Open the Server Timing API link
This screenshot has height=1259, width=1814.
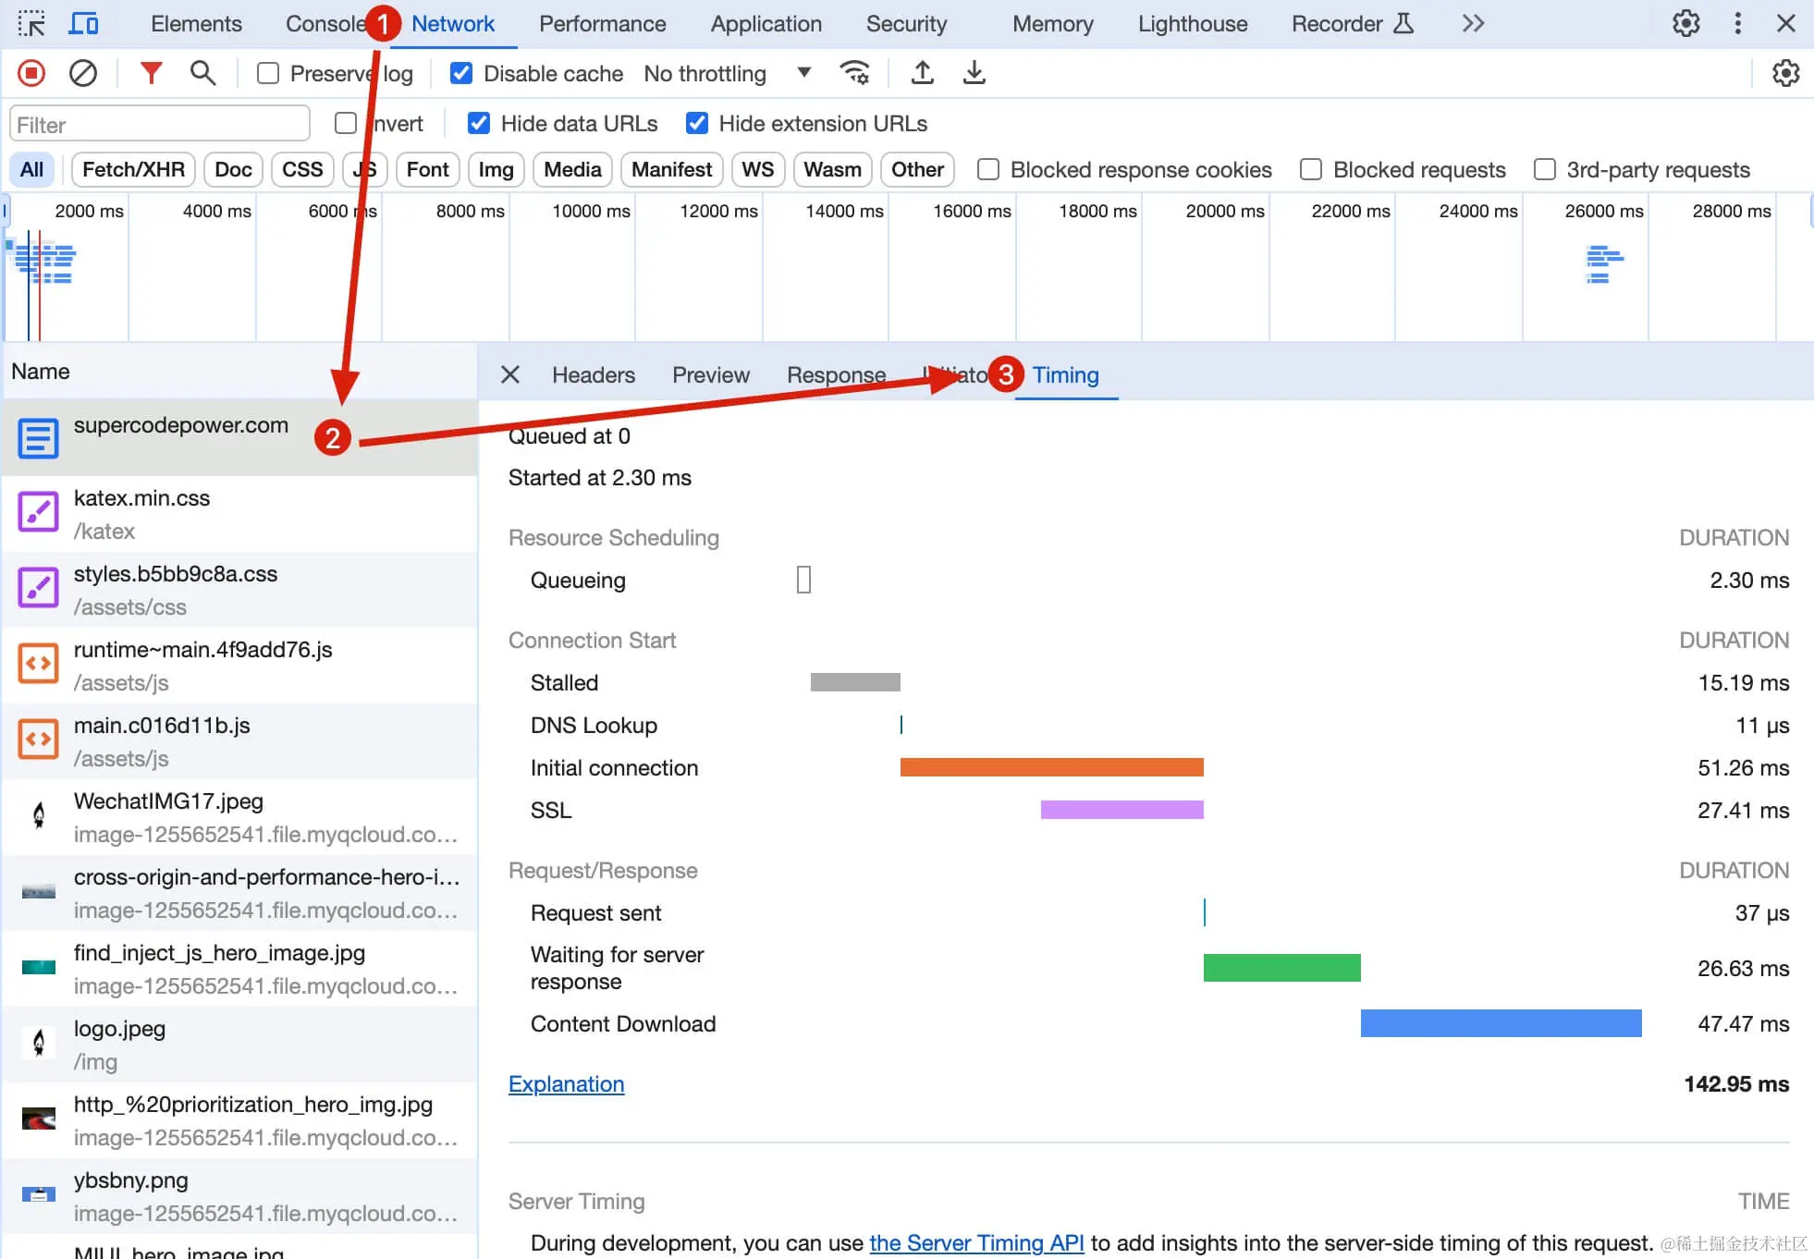976,1243
